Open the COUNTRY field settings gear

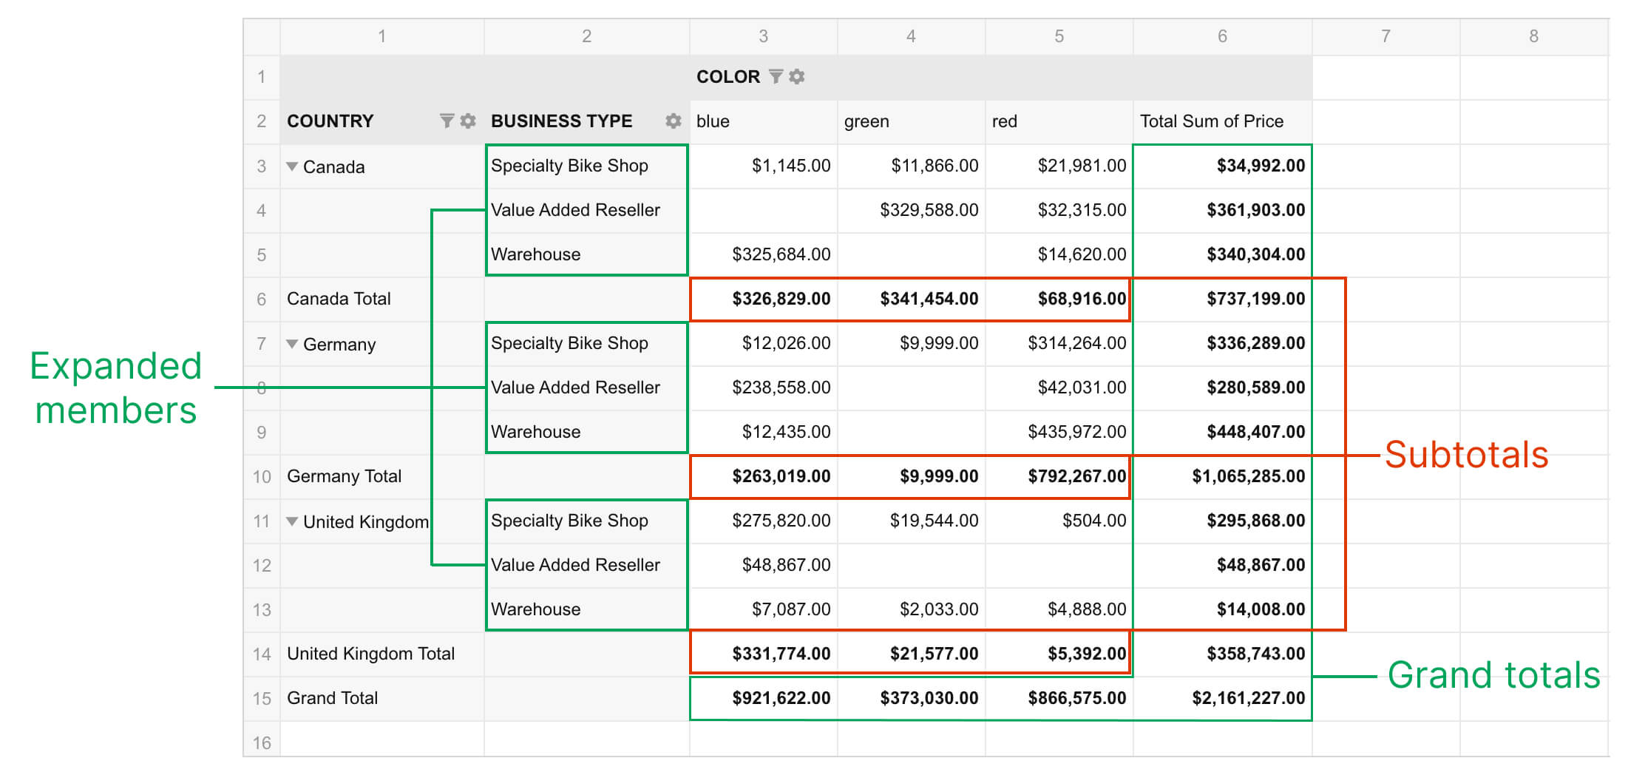(467, 121)
